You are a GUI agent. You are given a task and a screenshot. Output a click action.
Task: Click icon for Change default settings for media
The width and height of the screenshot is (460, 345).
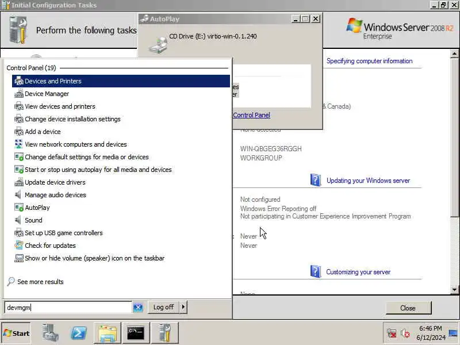(19, 156)
